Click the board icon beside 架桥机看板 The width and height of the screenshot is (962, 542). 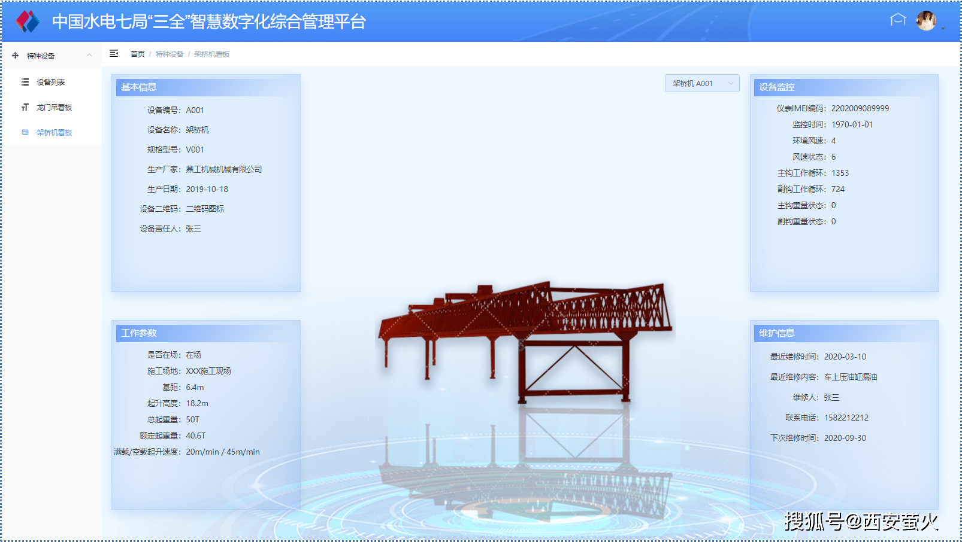[x=25, y=133]
